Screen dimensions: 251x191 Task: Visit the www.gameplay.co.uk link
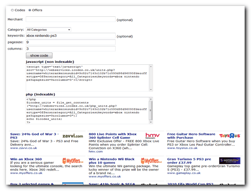pos(184,173)
